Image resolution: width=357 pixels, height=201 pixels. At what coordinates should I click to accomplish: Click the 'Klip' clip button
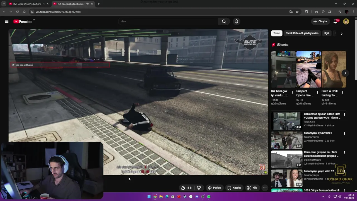click(252, 188)
